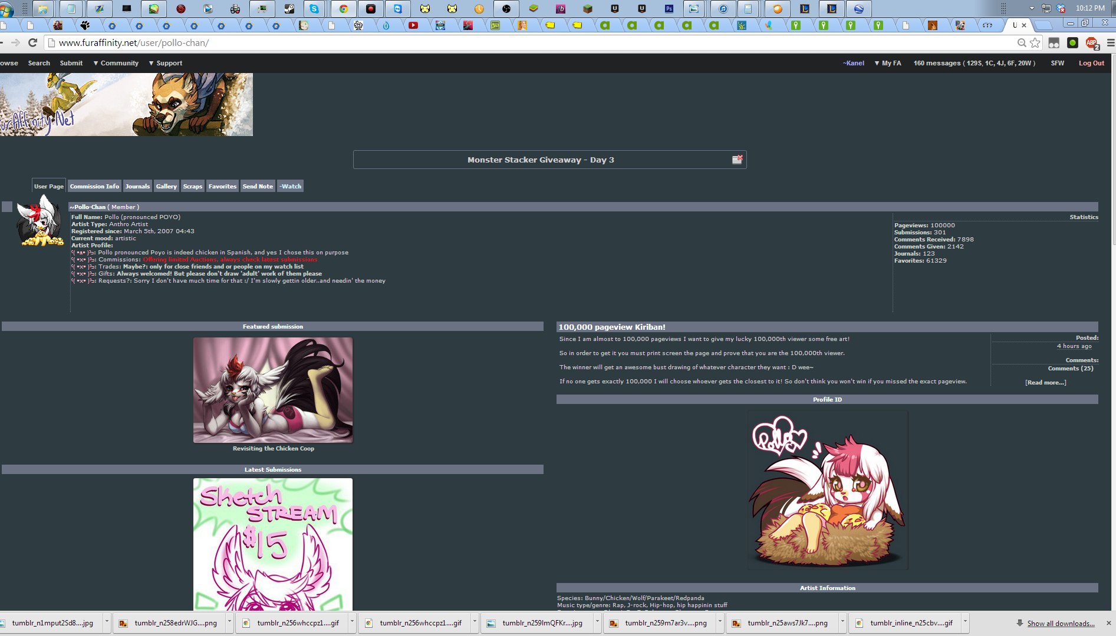Image resolution: width=1116 pixels, height=636 pixels.
Task: Open the ~Kanel profile link
Action: (853, 63)
